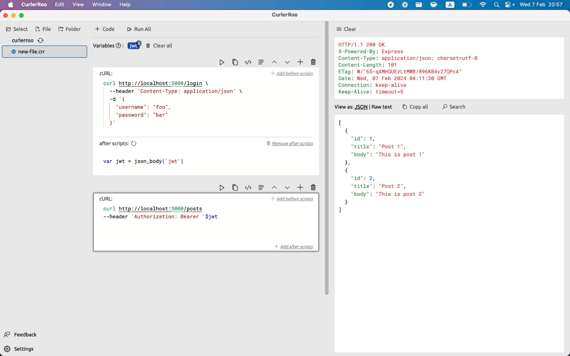Format the cURL text in the posts cell
The height and width of the screenshot is (356, 570).
tap(261, 187)
